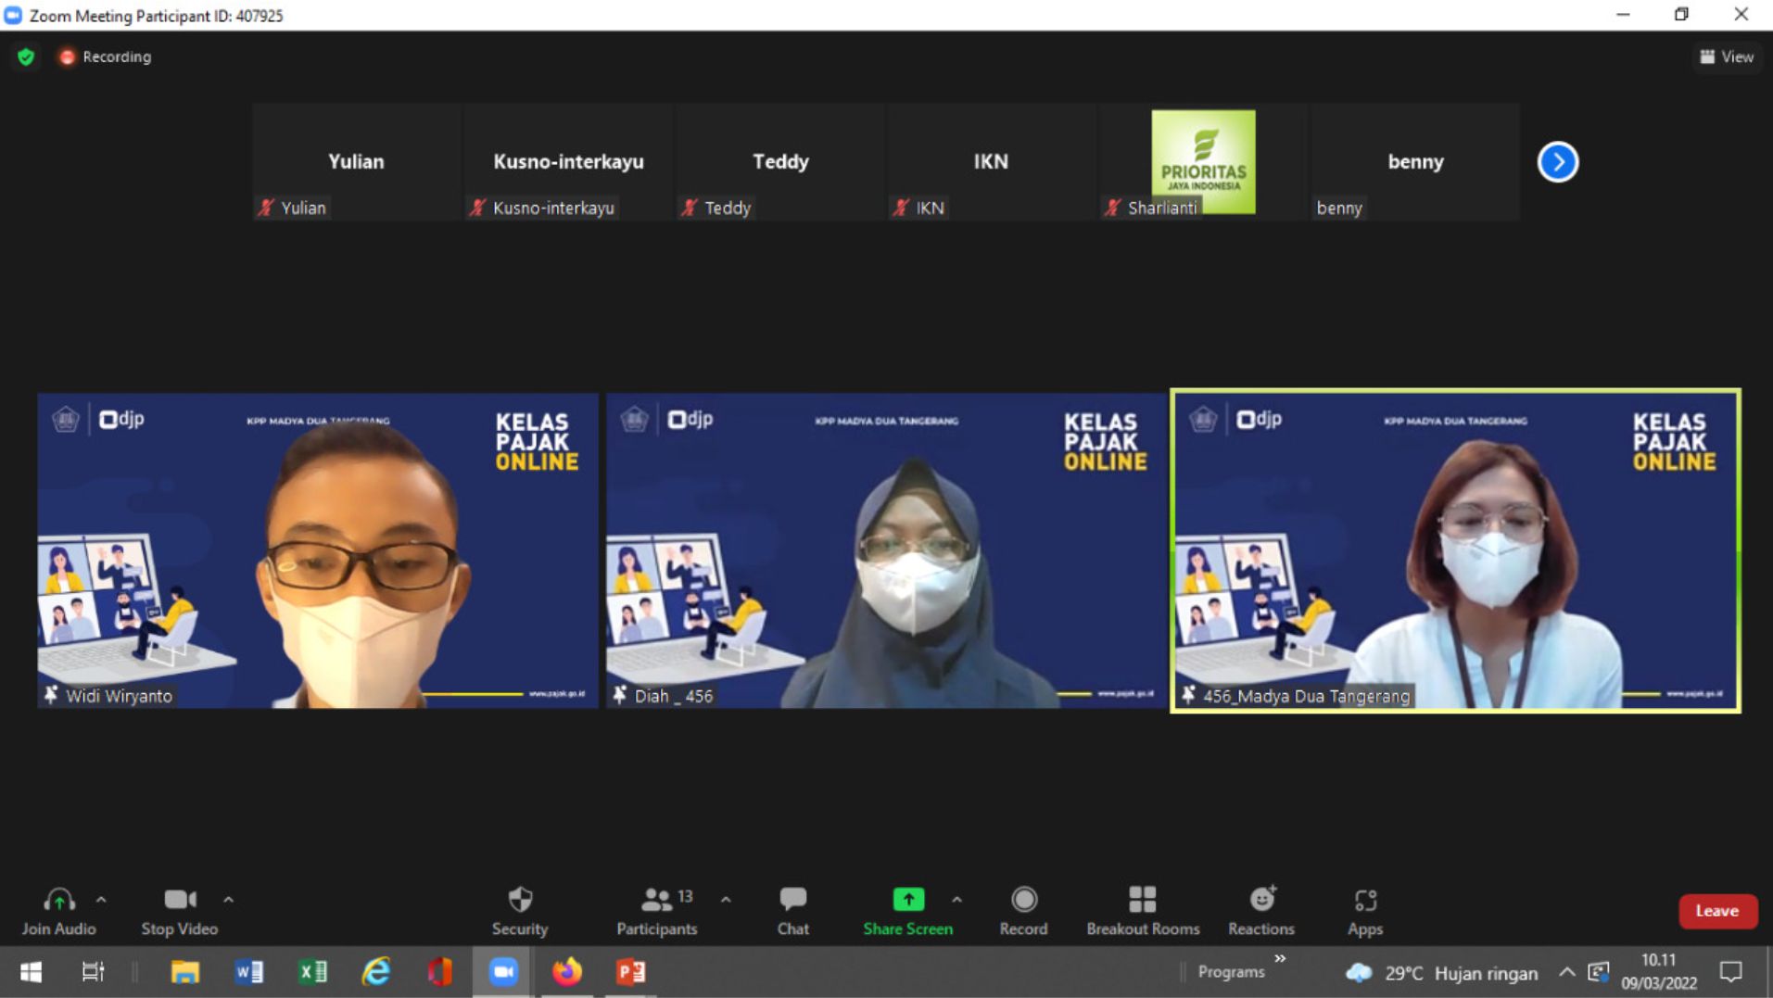The width and height of the screenshot is (1773, 998).
Task: Click Join Audio headphone button
Action: pos(59,909)
